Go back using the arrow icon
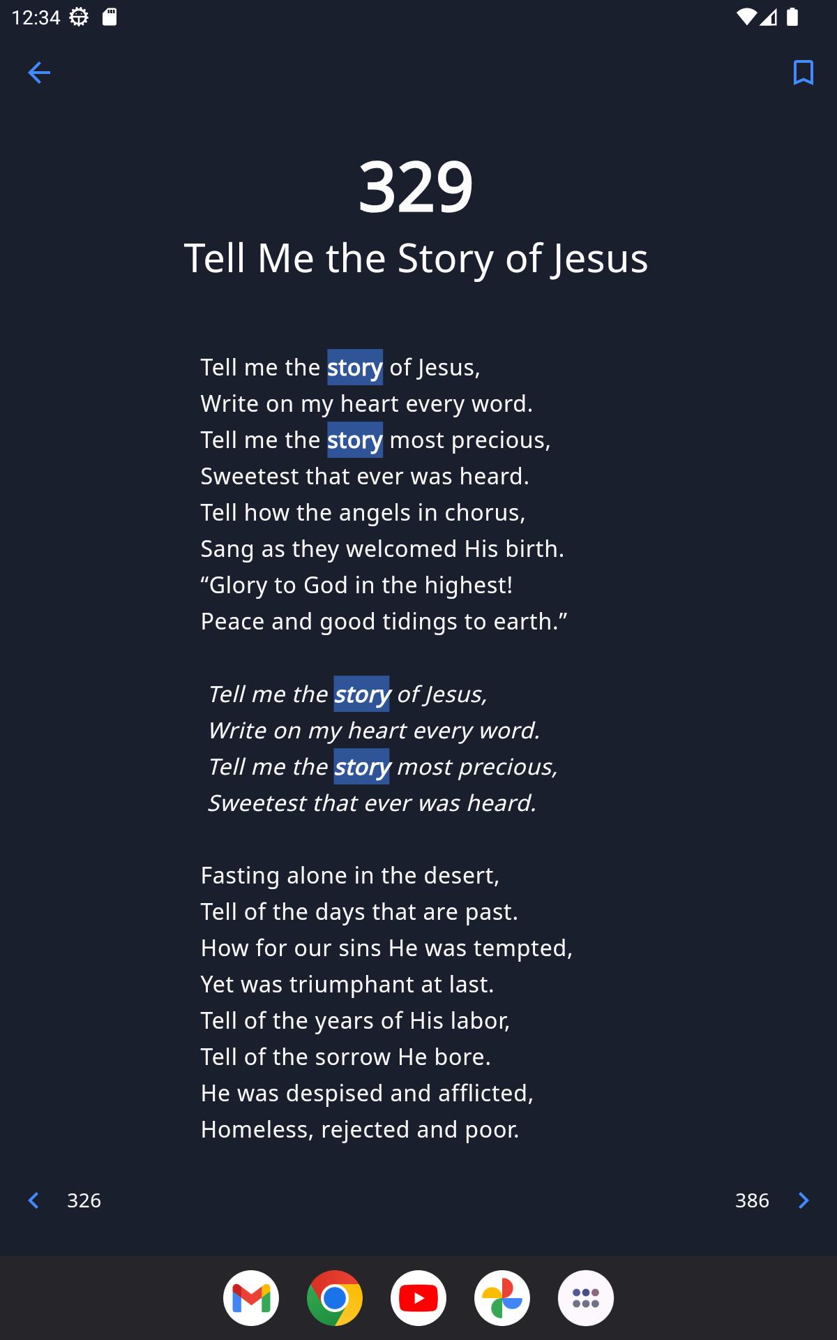Screen dimensions: 837x1340 (39, 73)
